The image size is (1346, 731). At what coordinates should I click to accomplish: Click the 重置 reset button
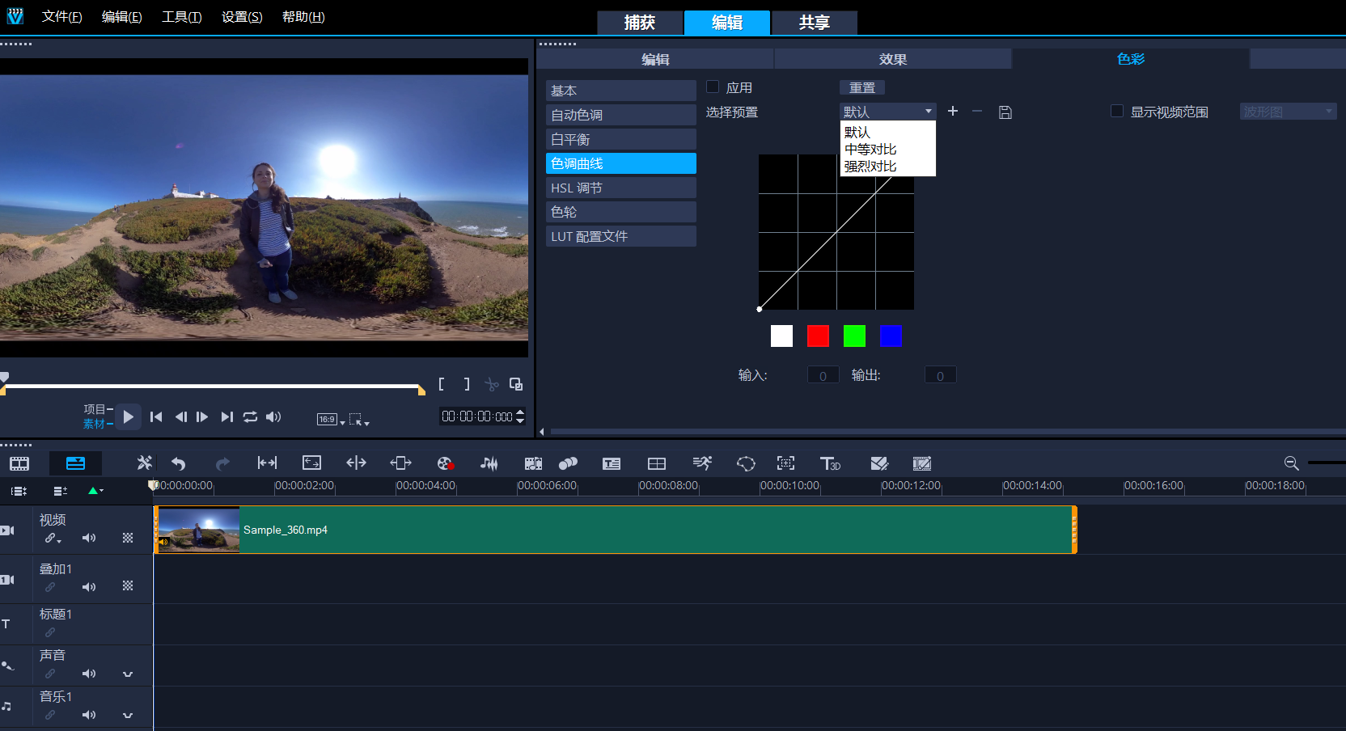(x=861, y=87)
